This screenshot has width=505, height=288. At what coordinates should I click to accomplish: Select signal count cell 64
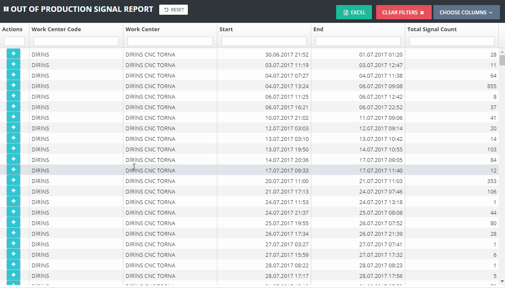[x=493, y=75]
